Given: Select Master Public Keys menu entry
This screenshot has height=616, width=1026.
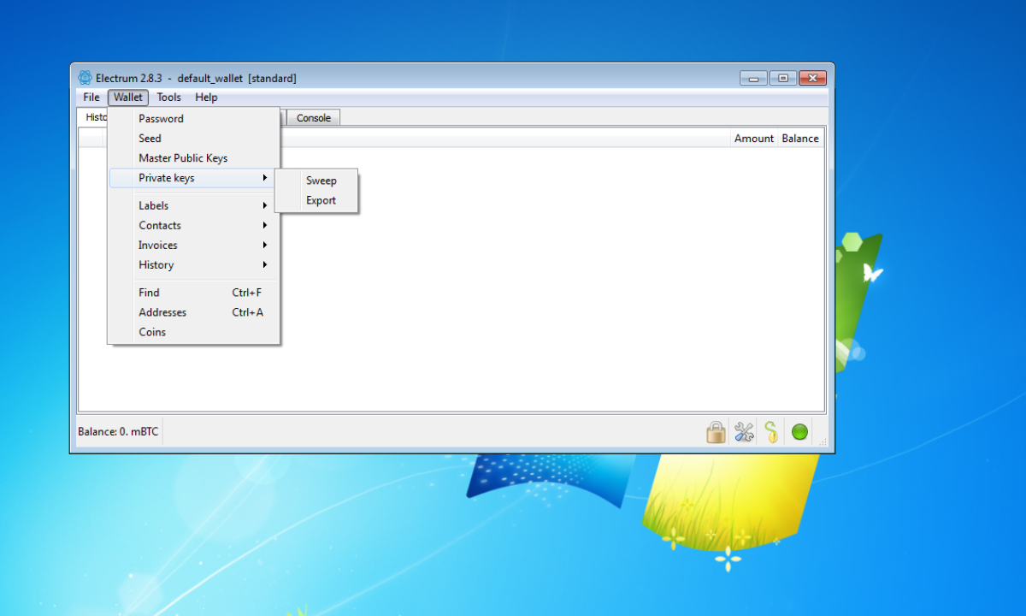Looking at the screenshot, I should (183, 157).
